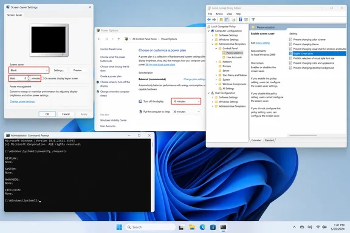This screenshot has width=350, height=233.
Task: Open Windows Start button on taskbar
Action: point(119,227)
